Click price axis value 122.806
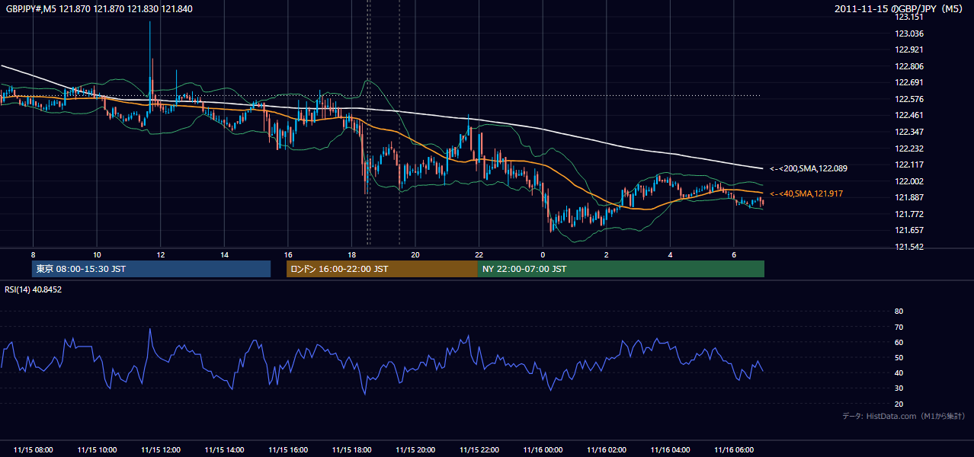Image resolution: width=974 pixels, height=457 pixels. pos(908,66)
